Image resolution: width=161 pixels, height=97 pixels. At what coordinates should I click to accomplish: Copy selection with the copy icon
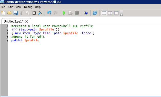[x=28, y=13]
